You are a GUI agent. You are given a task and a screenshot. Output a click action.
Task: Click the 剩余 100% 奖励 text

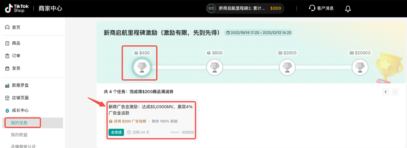tap(165, 121)
